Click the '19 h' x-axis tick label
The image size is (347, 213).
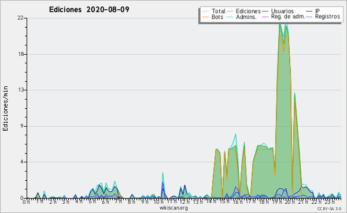(276, 201)
